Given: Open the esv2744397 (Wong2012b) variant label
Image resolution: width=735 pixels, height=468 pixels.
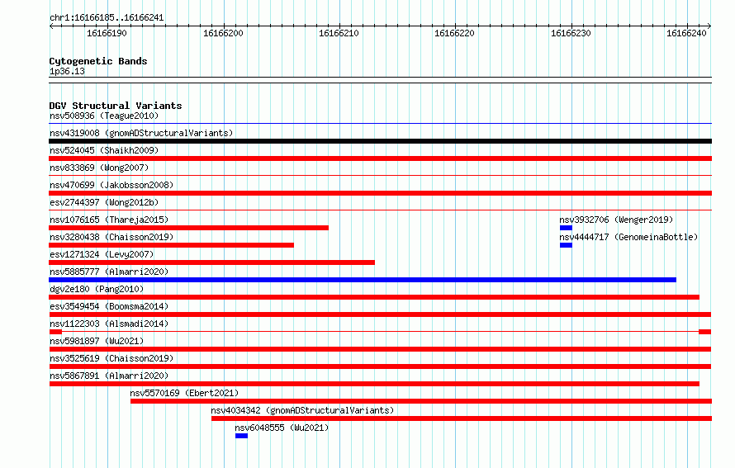Looking at the screenshot, I should (104, 202).
